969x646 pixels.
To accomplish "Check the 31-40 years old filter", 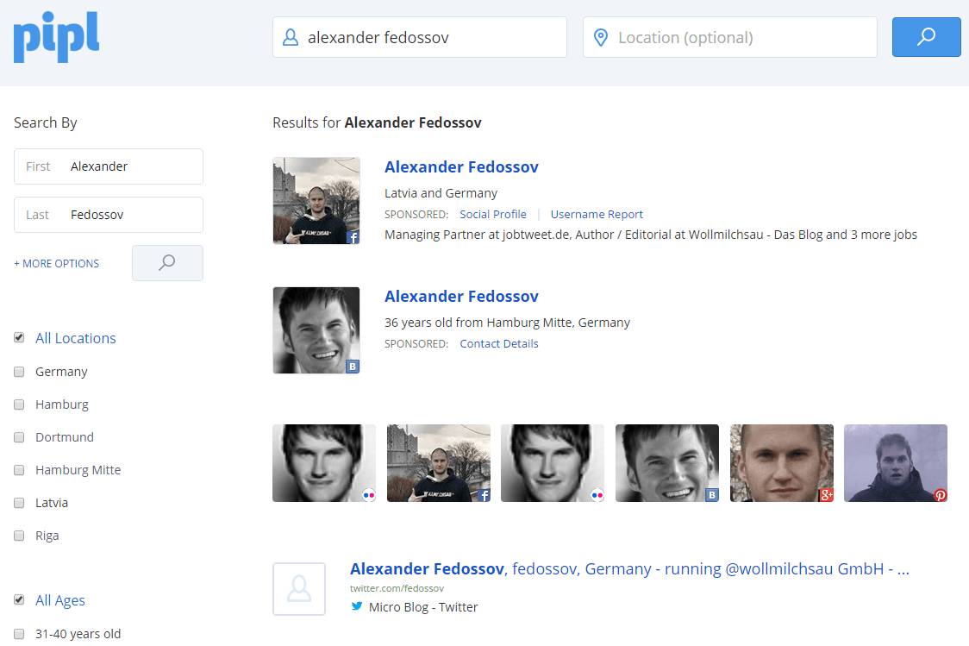I will 19,634.
